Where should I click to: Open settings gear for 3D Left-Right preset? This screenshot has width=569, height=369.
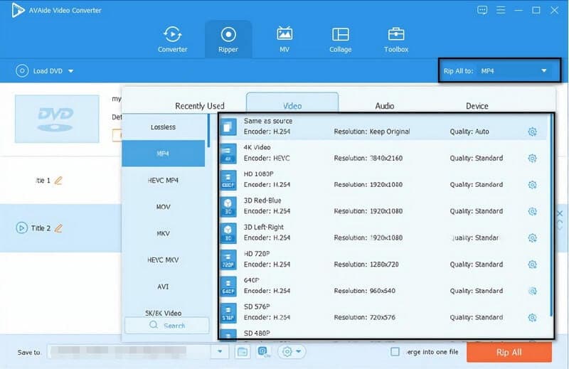532,237
